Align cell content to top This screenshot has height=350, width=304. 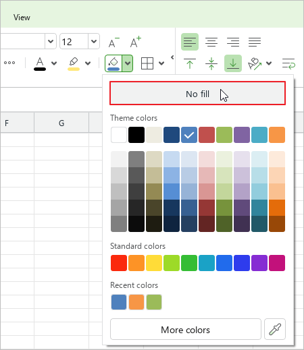click(x=190, y=63)
